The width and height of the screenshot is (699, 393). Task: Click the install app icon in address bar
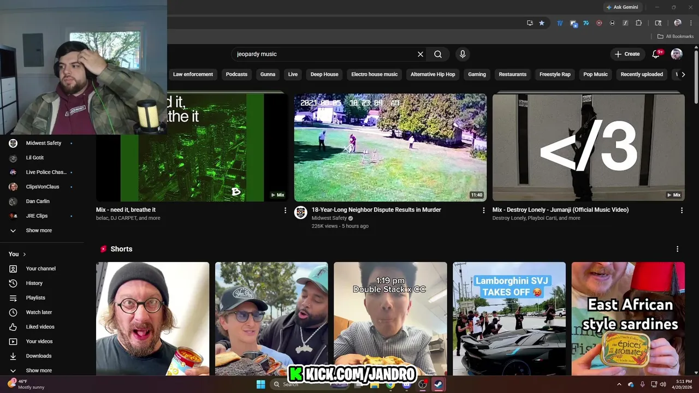(x=530, y=23)
